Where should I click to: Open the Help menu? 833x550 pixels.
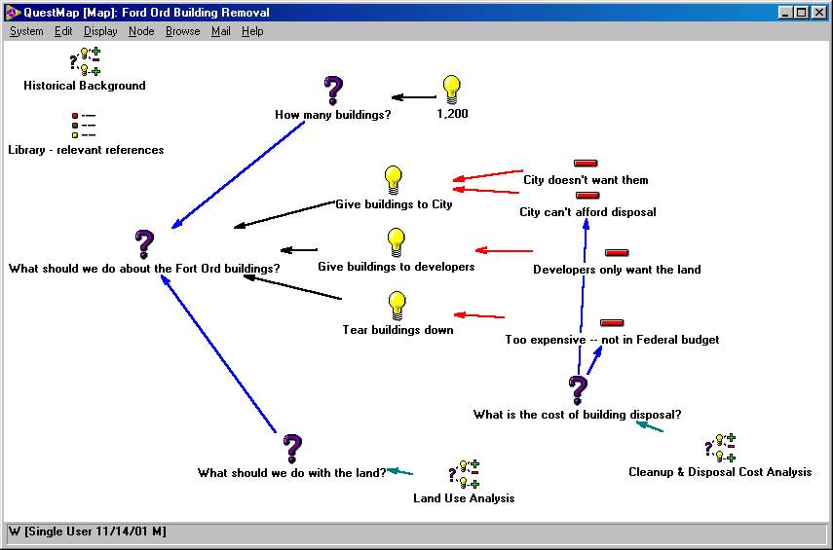pyautogui.click(x=252, y=31)
